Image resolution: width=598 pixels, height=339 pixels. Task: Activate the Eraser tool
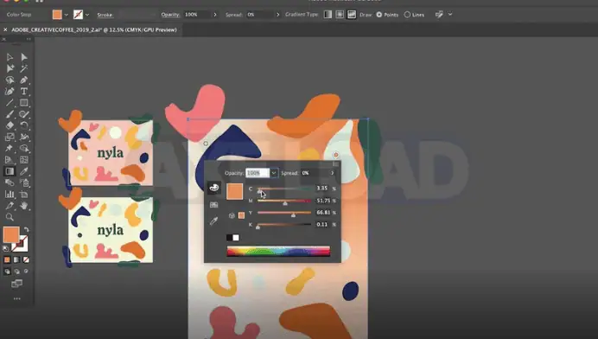coord(10,125)
